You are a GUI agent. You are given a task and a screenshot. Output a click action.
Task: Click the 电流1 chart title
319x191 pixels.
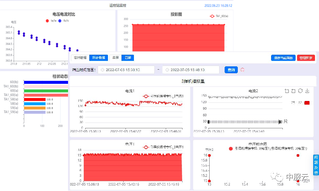pyautogui.click(x=130, y=91)
